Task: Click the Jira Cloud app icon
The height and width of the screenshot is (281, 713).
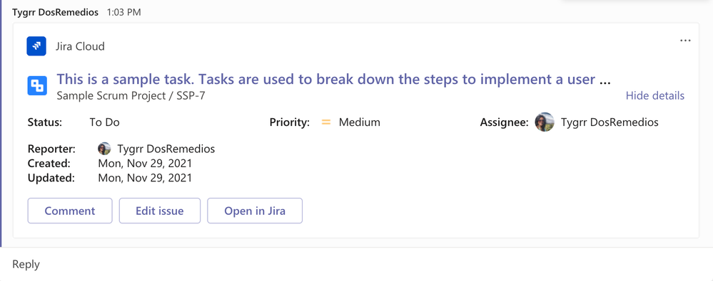Action: click(36, 46)
